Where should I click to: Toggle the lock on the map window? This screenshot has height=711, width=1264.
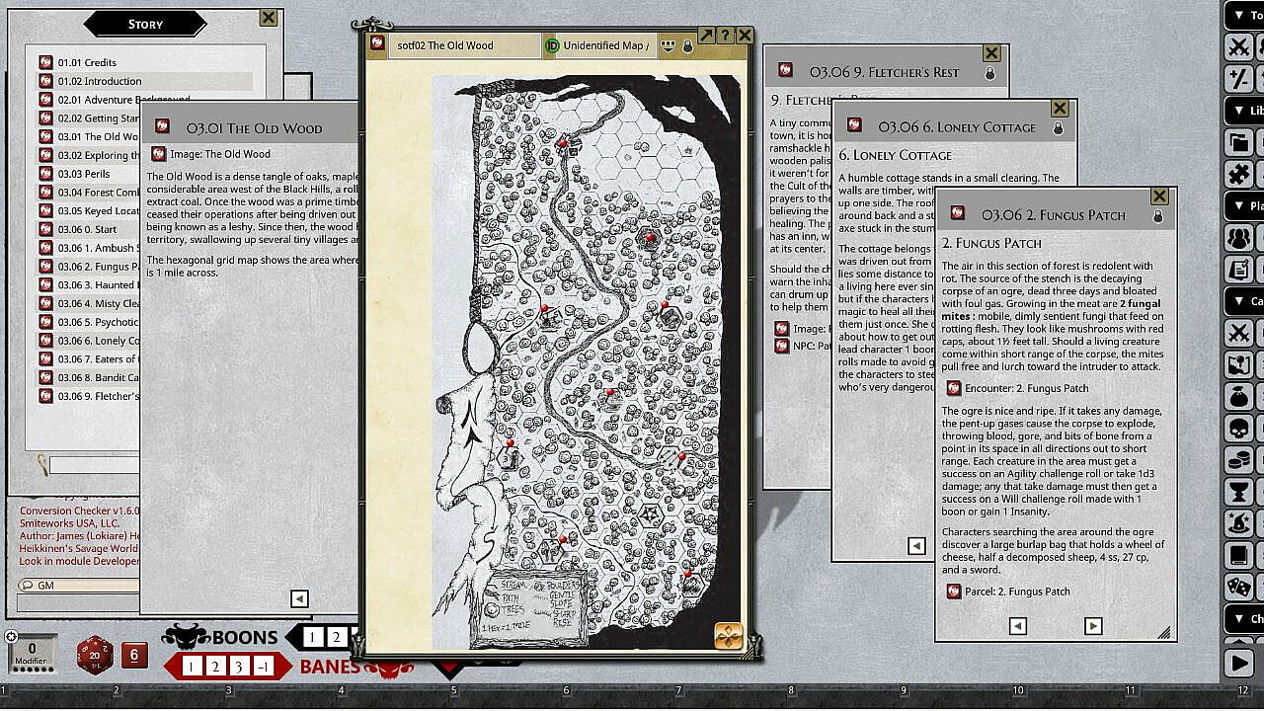[x=688, y=45]
